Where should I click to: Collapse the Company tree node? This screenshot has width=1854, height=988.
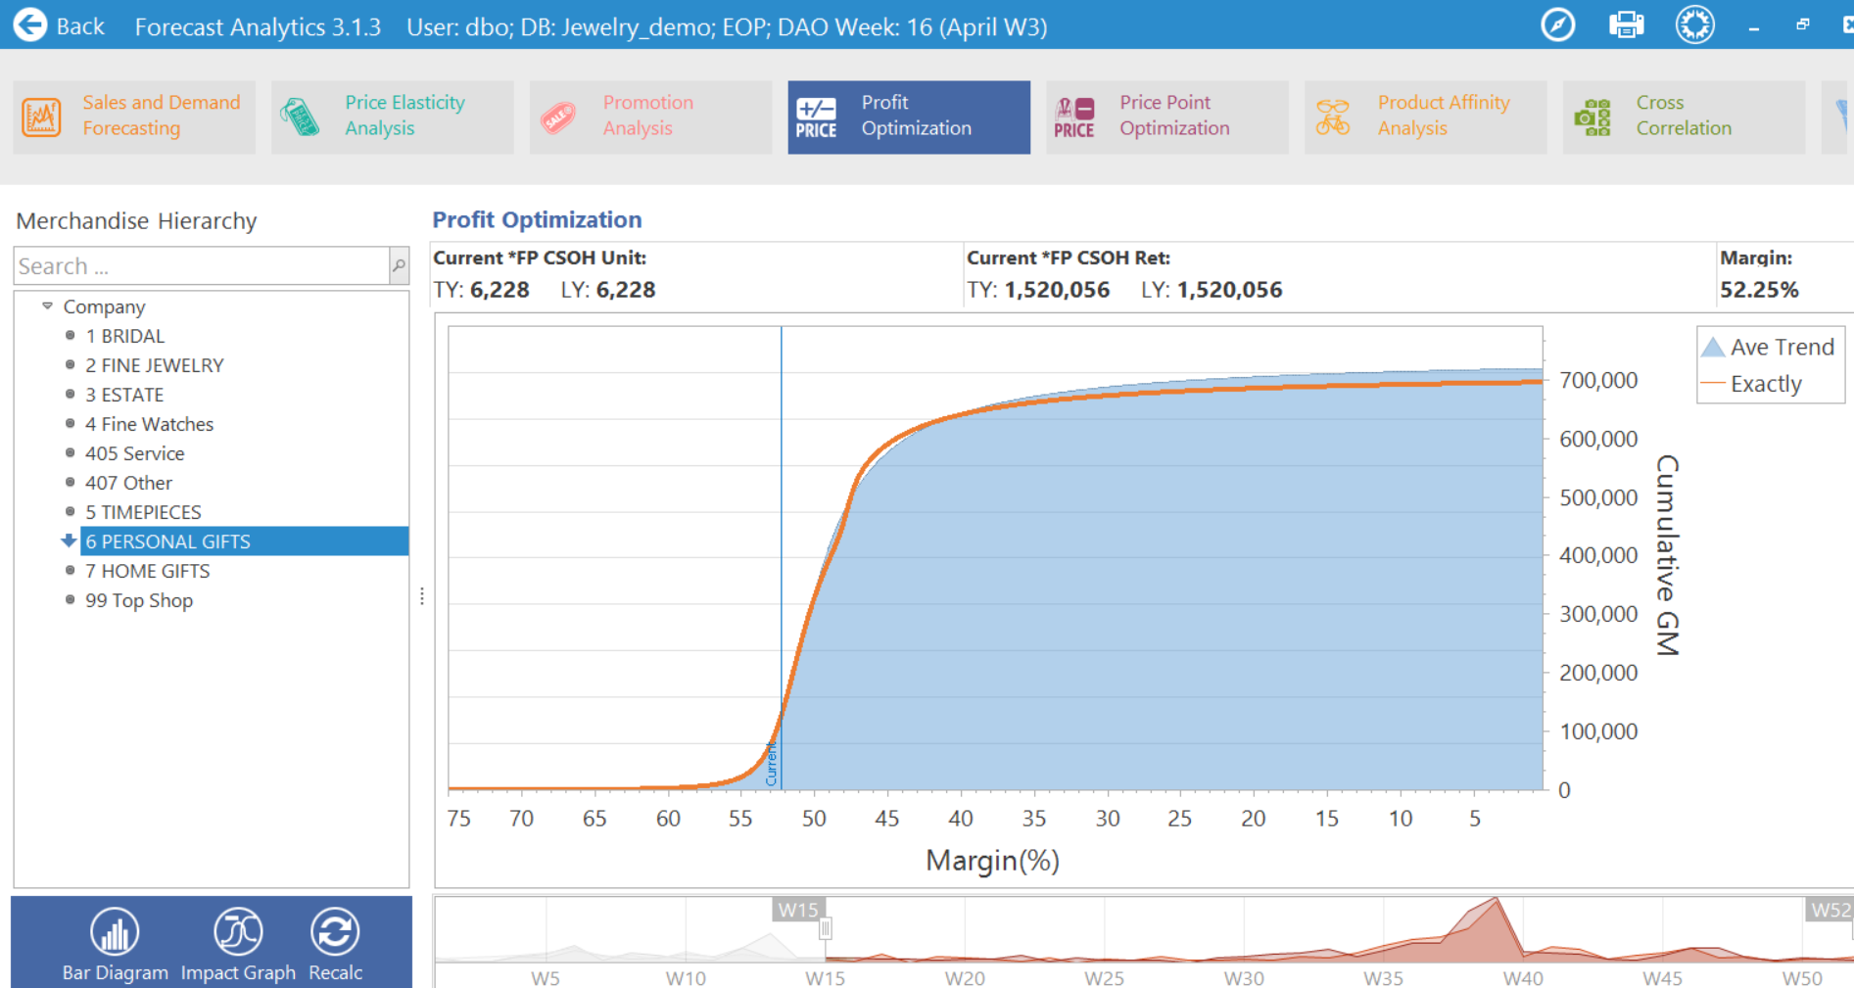[47, 306]
